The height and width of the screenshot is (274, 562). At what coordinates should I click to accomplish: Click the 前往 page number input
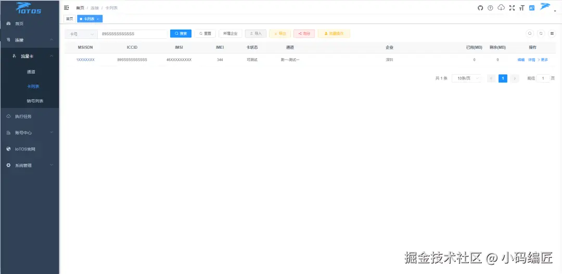pos(543,78)
